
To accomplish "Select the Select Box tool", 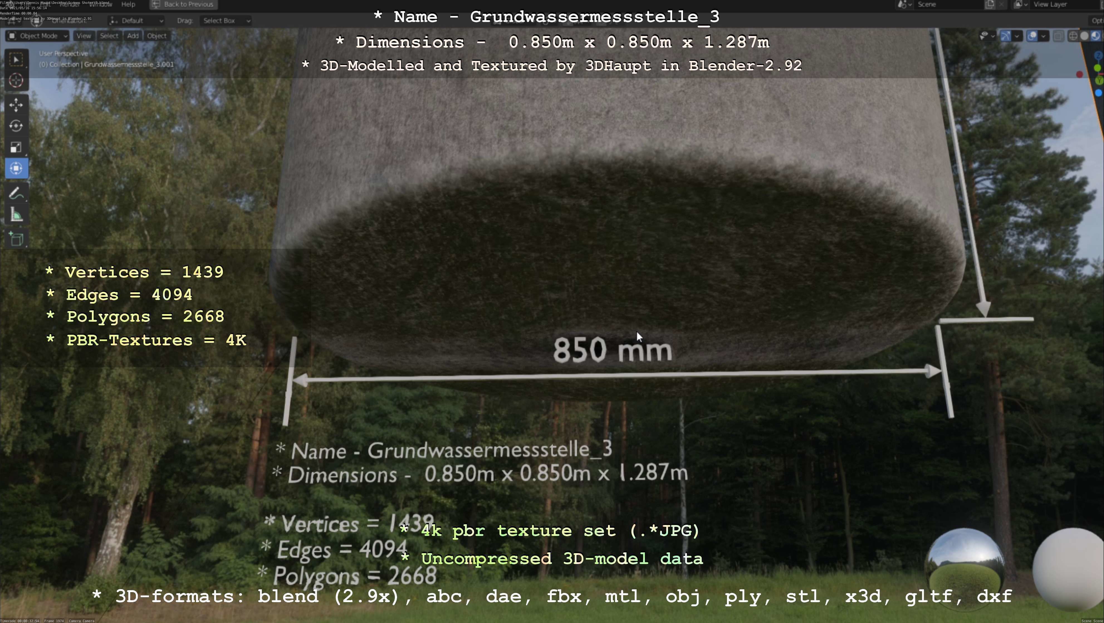I will 16,60.
